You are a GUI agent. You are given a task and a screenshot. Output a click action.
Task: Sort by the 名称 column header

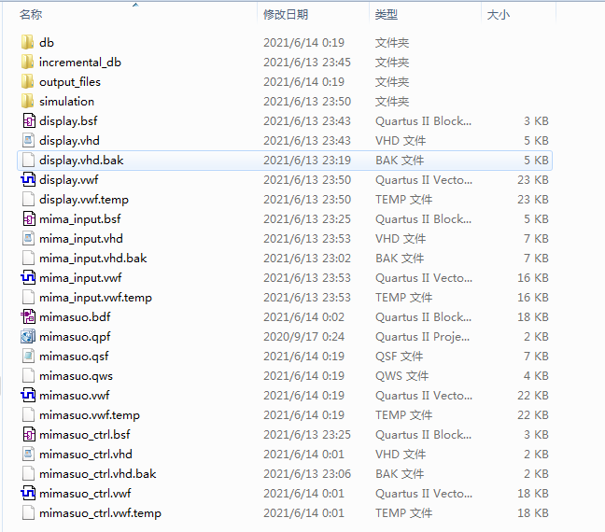tap(31, 15)
